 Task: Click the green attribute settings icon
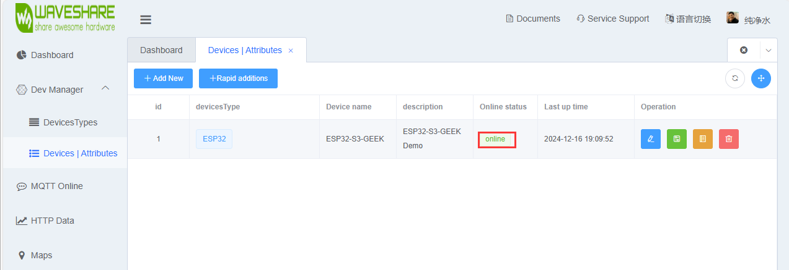676,139
